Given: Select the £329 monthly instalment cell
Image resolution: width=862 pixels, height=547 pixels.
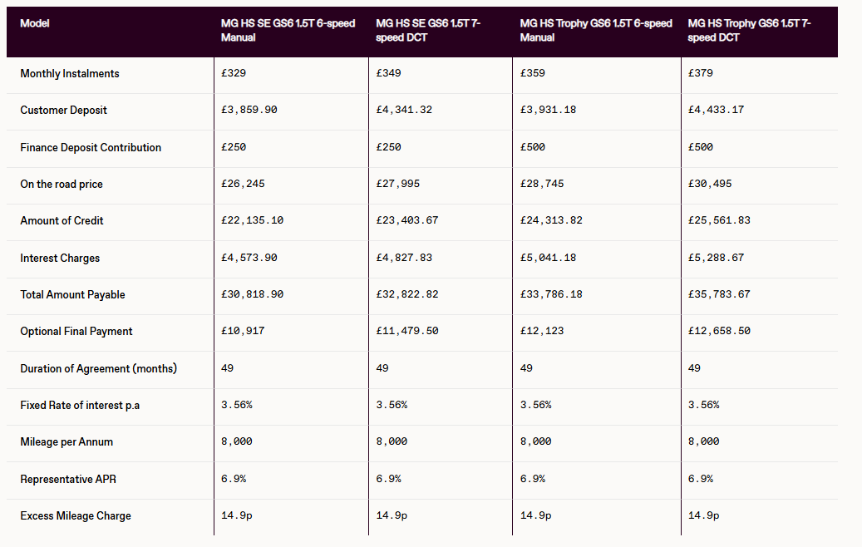Looking at the screenshot, I should [234, 73].
